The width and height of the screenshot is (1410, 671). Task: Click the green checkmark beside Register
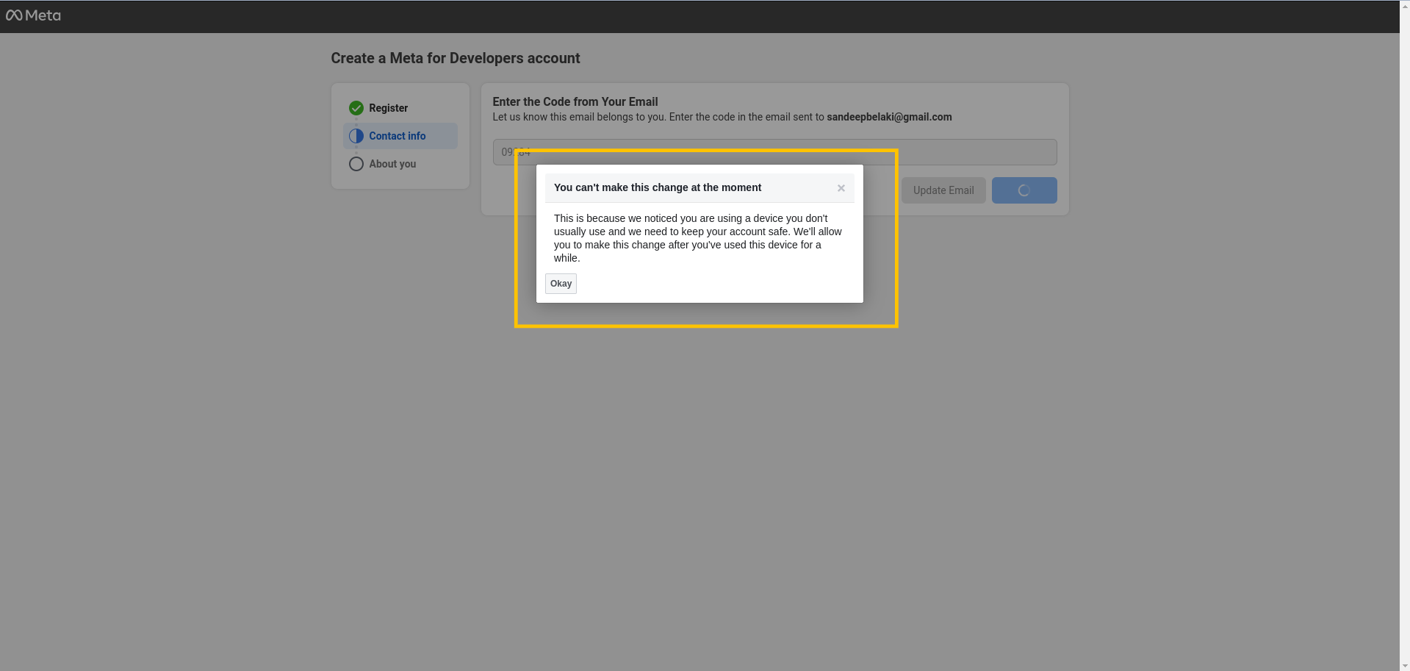[356, 108]
